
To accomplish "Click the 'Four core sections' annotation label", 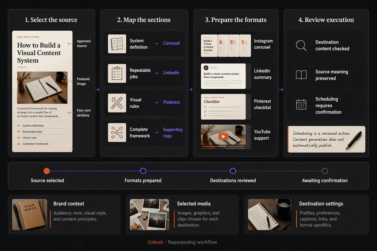I will (84, 113).
